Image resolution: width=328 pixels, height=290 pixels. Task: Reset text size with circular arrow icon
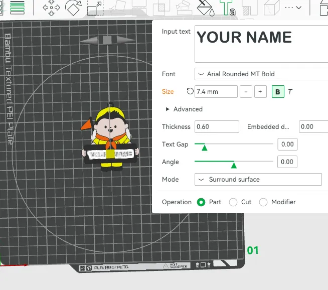tap(190, 91)
